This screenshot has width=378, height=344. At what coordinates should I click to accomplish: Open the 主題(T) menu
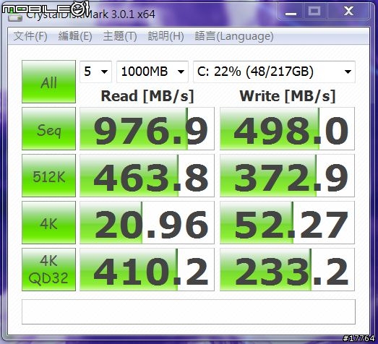coord(120,36)
